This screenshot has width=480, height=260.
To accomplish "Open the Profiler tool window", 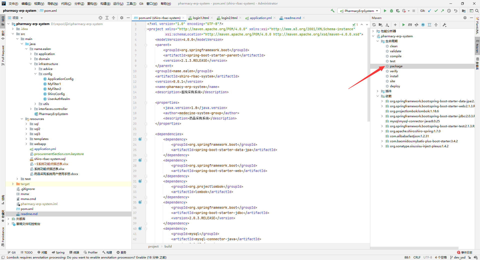I will (90, 252).
